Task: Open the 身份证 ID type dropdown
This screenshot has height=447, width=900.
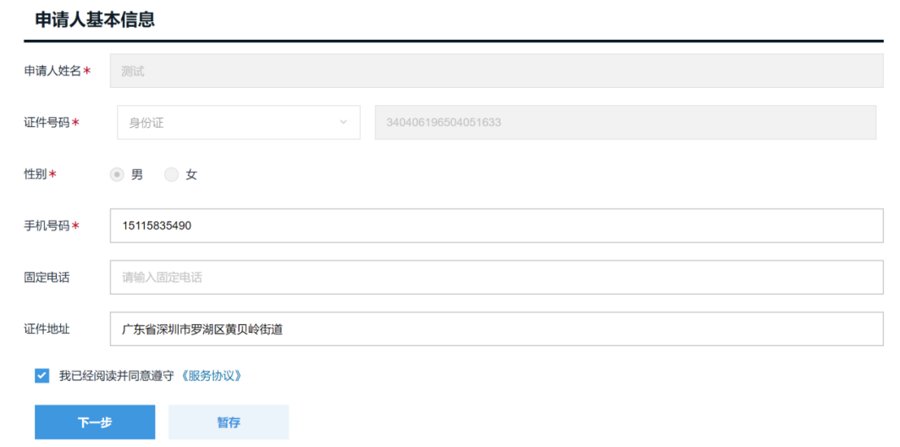Action: [x=239, y=122]
